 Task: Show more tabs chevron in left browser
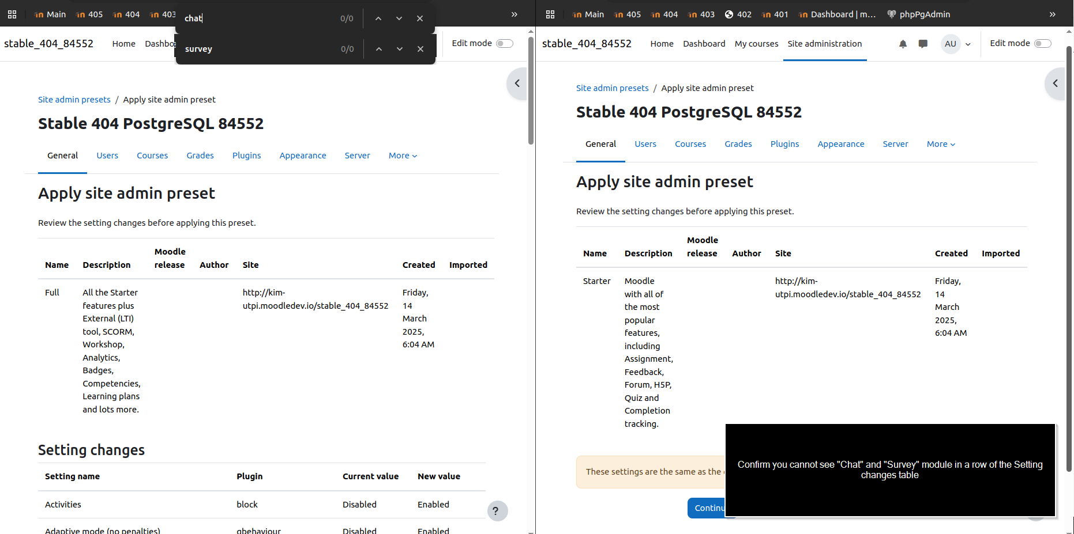point(515,14)
